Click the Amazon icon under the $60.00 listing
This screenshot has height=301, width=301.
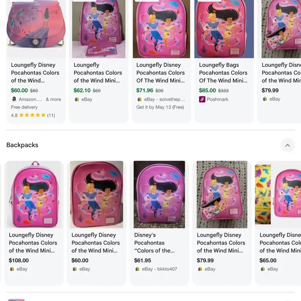14,99
